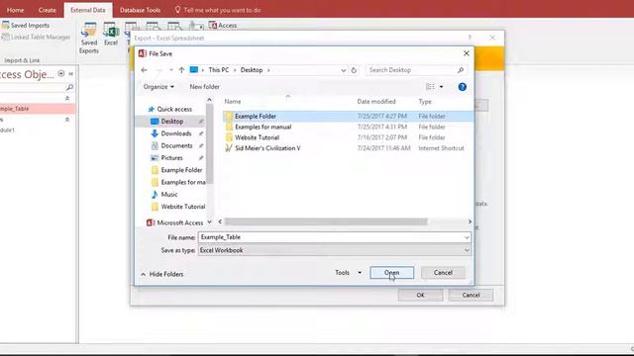Click Desktop in the address breadcrumb

click(x=251, y=70)
